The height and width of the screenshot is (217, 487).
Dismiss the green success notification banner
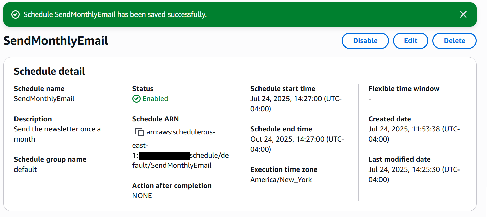coord(463,14)
